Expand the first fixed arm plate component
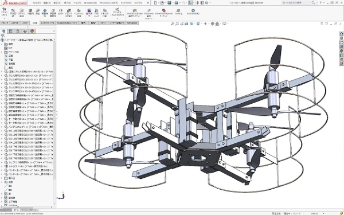 [2, 72]
